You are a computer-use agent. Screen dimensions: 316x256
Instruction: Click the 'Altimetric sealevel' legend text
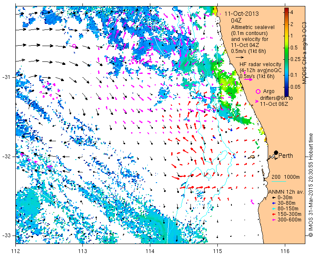253,27
